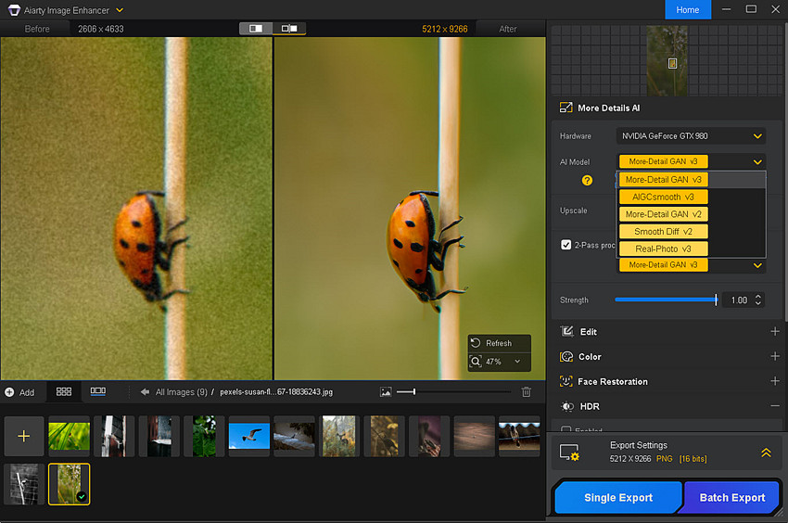Expand the Color section with plus
This screenshot has width=788, height=523.
[774, 356]
